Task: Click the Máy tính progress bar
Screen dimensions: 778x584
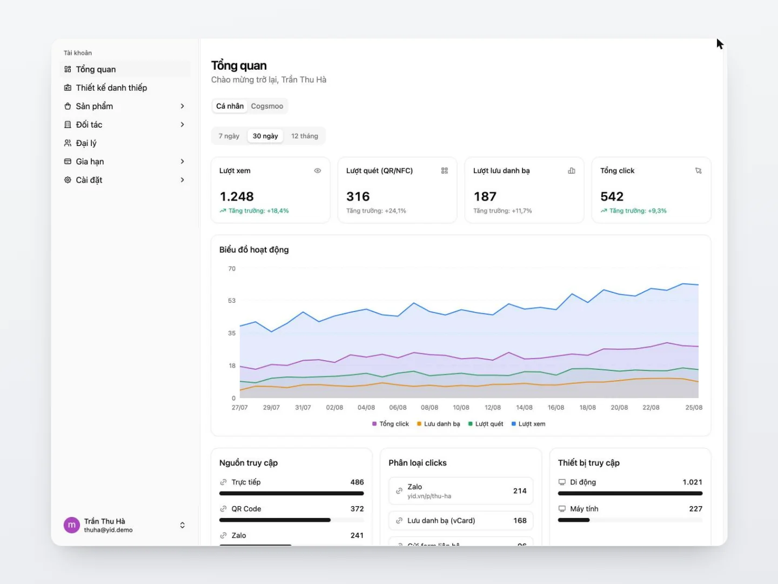Action: pyautogui.click(x=631, y=520)
